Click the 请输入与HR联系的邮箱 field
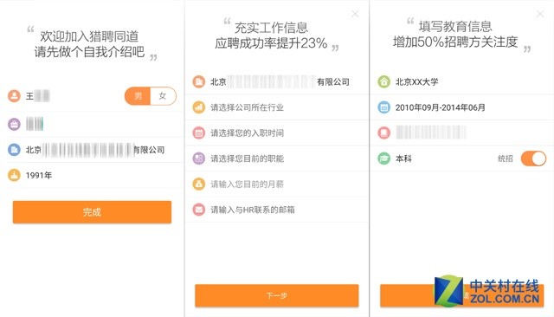 [277, 210]
